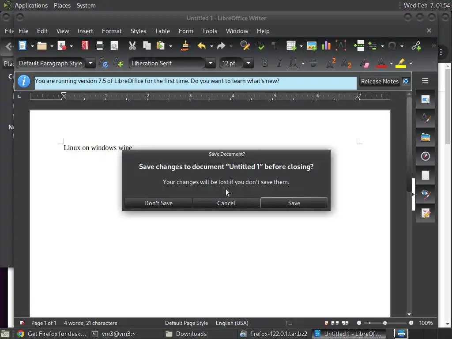Click the Save document toolbar icon
The height and width of the screenshot is (339, 452).
point(62,45)
